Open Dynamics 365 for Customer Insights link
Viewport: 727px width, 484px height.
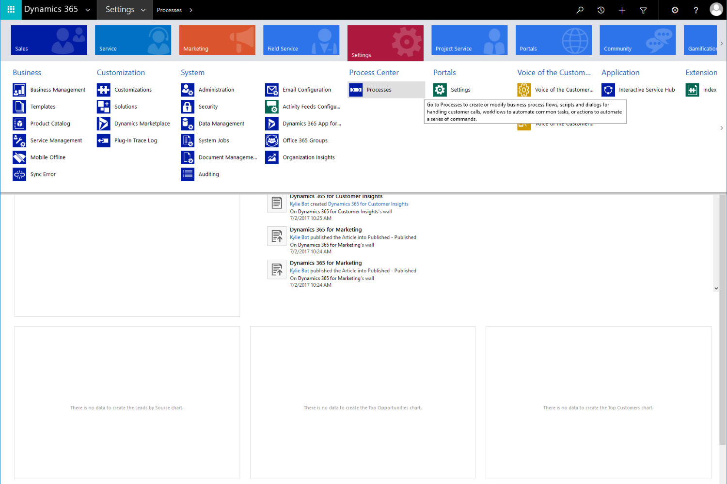tap(368, 204)
